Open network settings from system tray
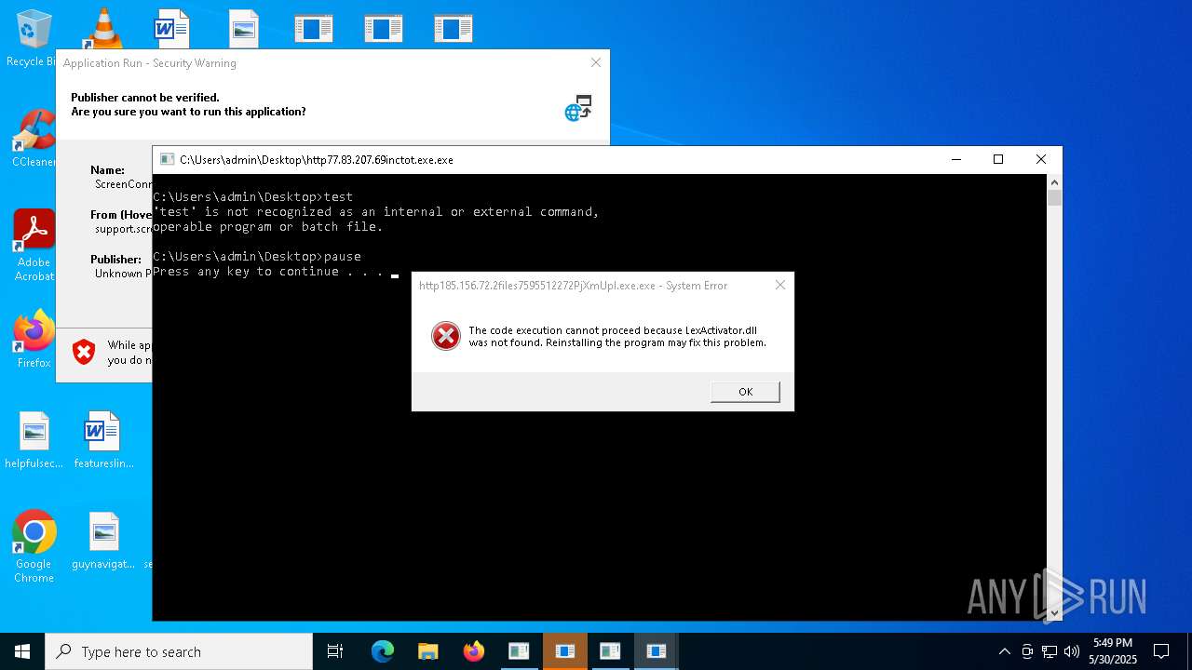1192x670 pixels. pos(1050,651)
